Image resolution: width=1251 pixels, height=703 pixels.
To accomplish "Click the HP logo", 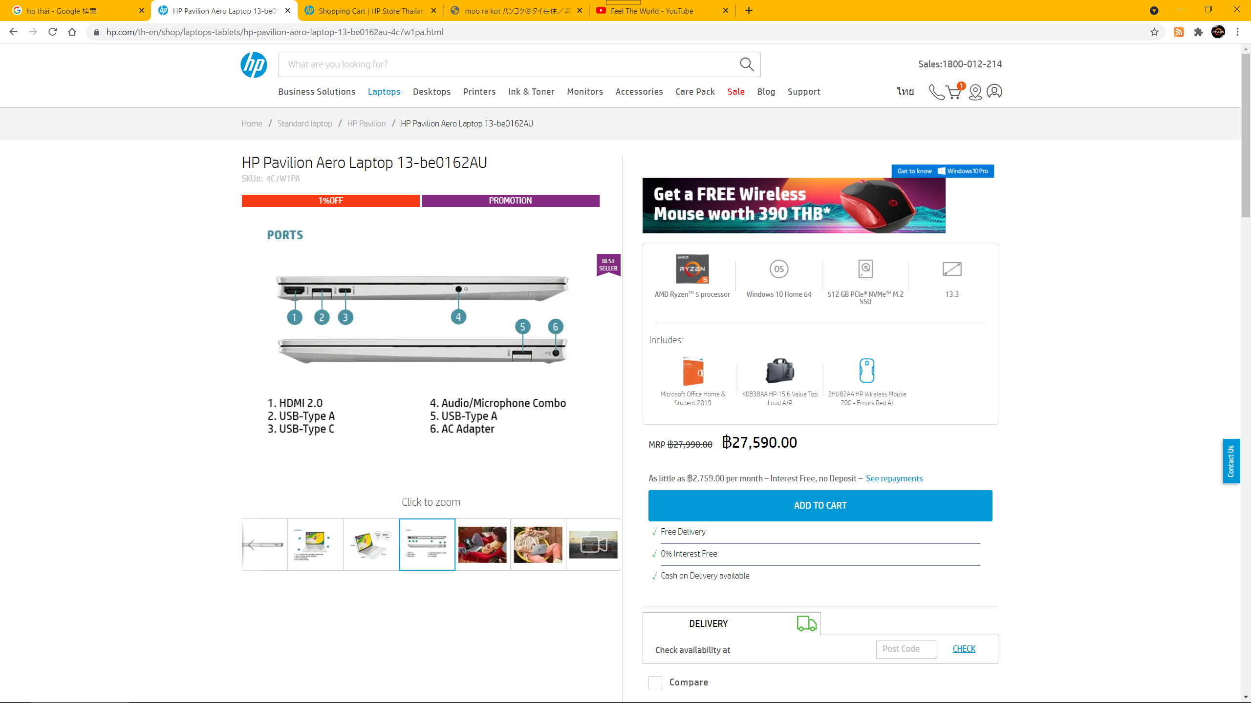I will [254, 65].
